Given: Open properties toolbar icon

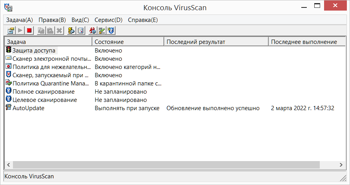Looking at the screenshot, I should [11, 31].
